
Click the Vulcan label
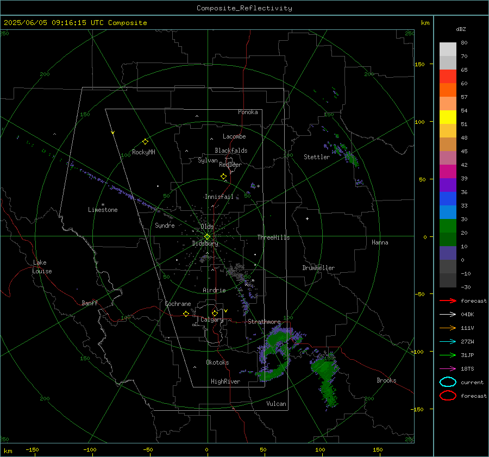pyautogui.click(x=276, y=404)
